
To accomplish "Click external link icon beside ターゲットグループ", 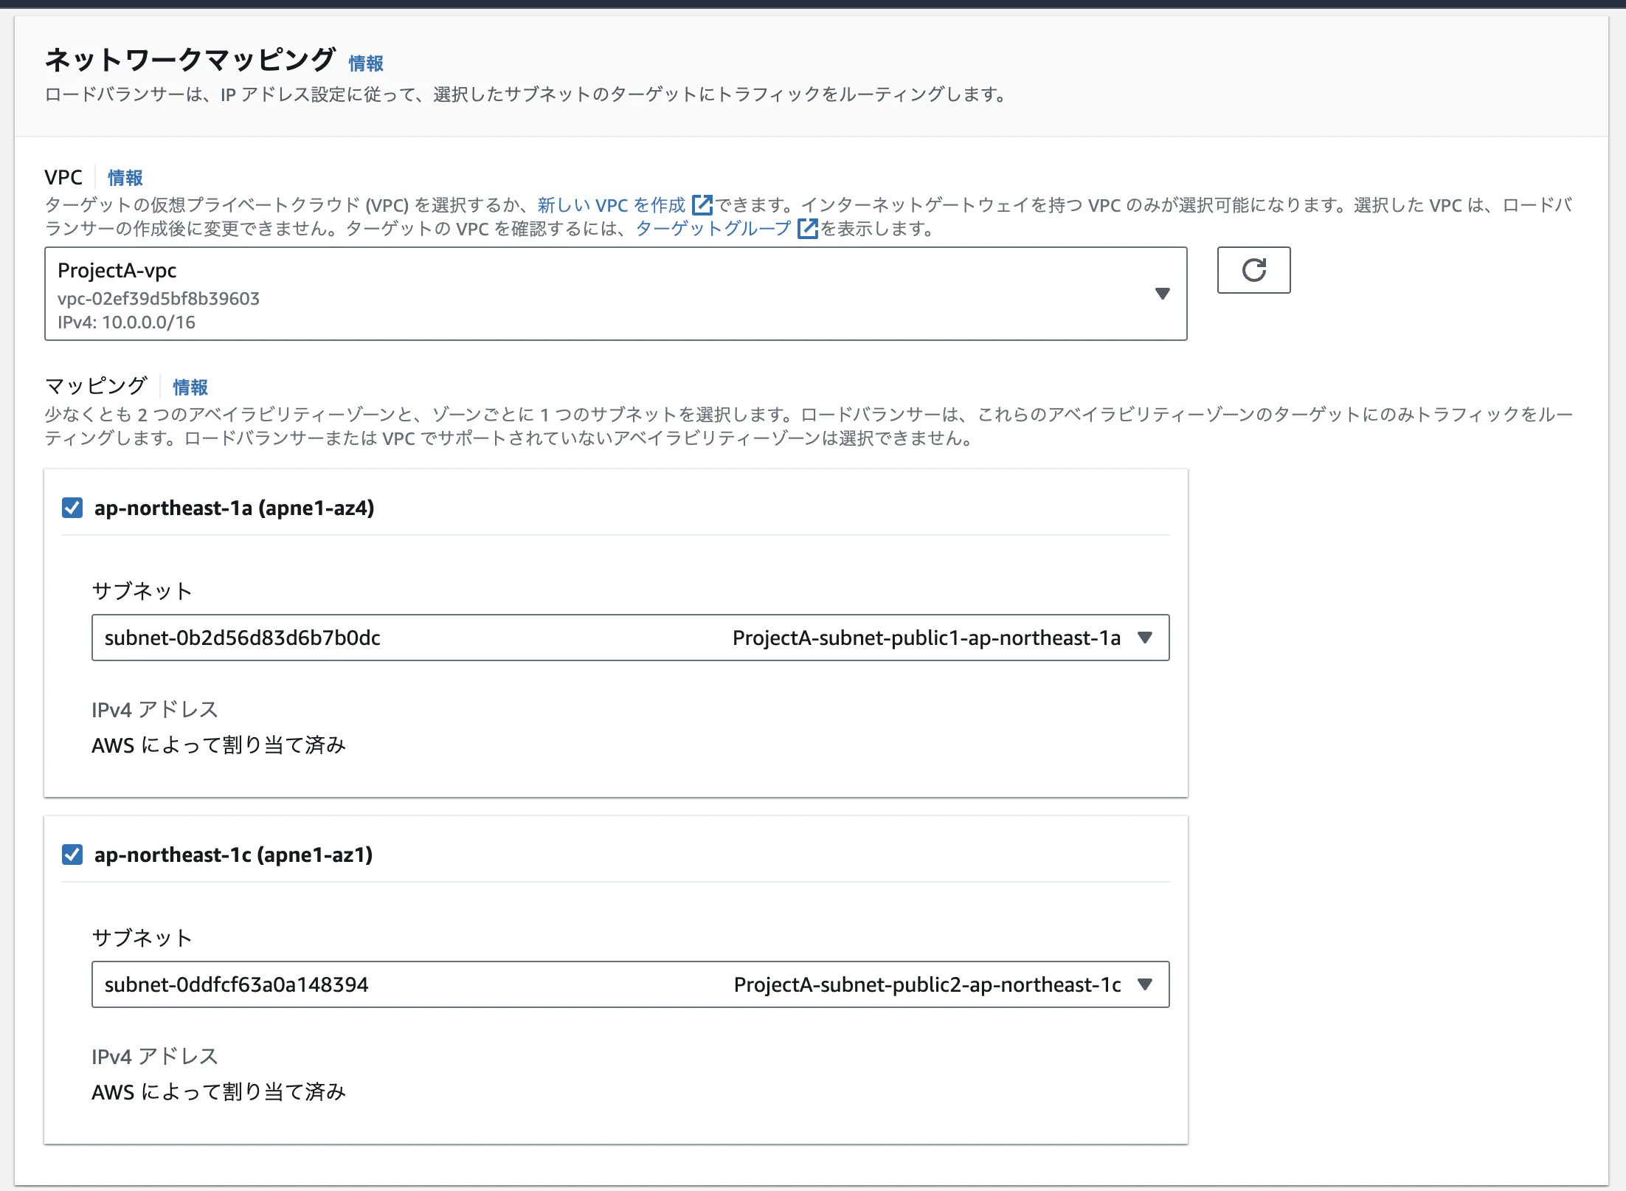I will tap(808, 229).
